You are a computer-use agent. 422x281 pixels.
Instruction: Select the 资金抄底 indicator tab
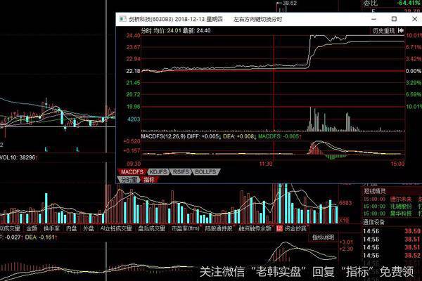click(295, 228)
